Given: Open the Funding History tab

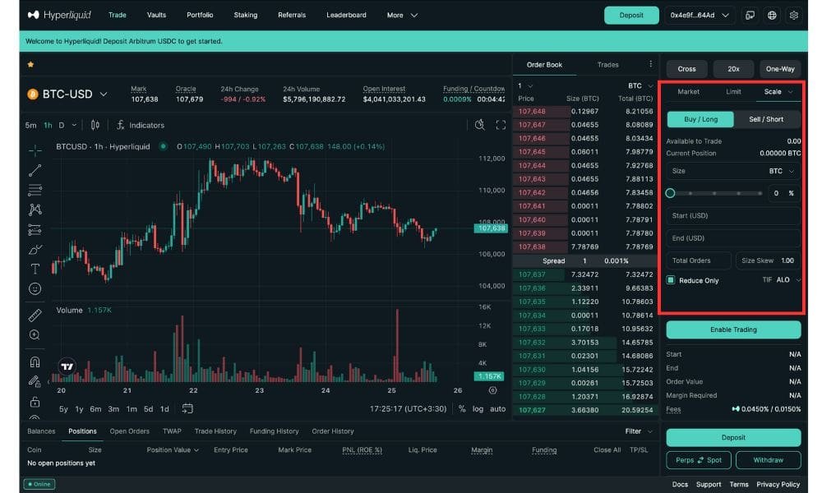Looking at the screenshot, I should (x=275, y=431).
